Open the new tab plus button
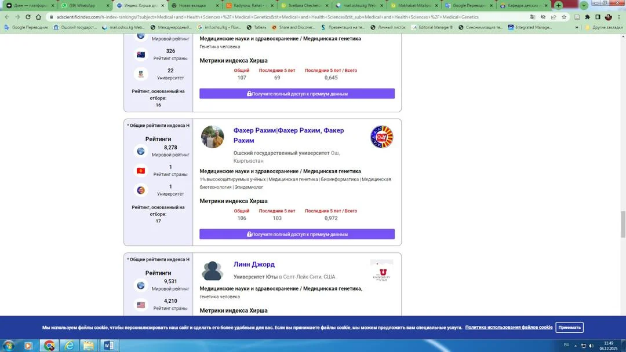 [558, 5]
